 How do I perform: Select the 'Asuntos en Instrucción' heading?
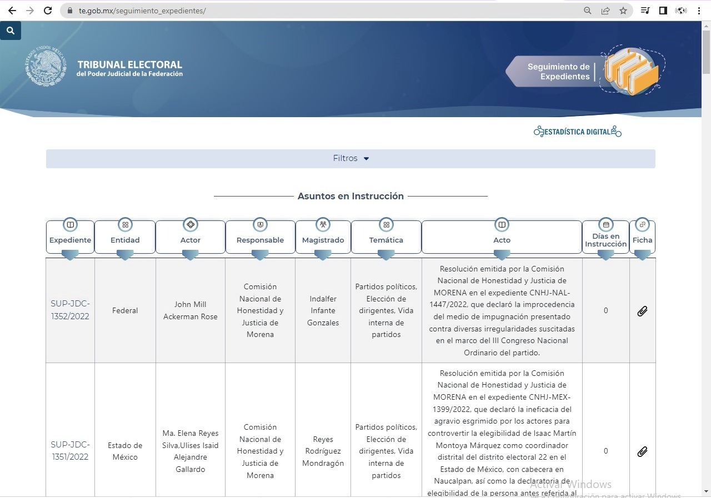(x=351, y=196)
